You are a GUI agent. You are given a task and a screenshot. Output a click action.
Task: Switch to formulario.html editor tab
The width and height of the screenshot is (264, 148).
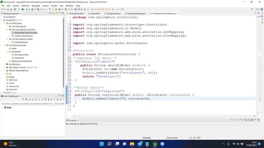coord(75,14)
